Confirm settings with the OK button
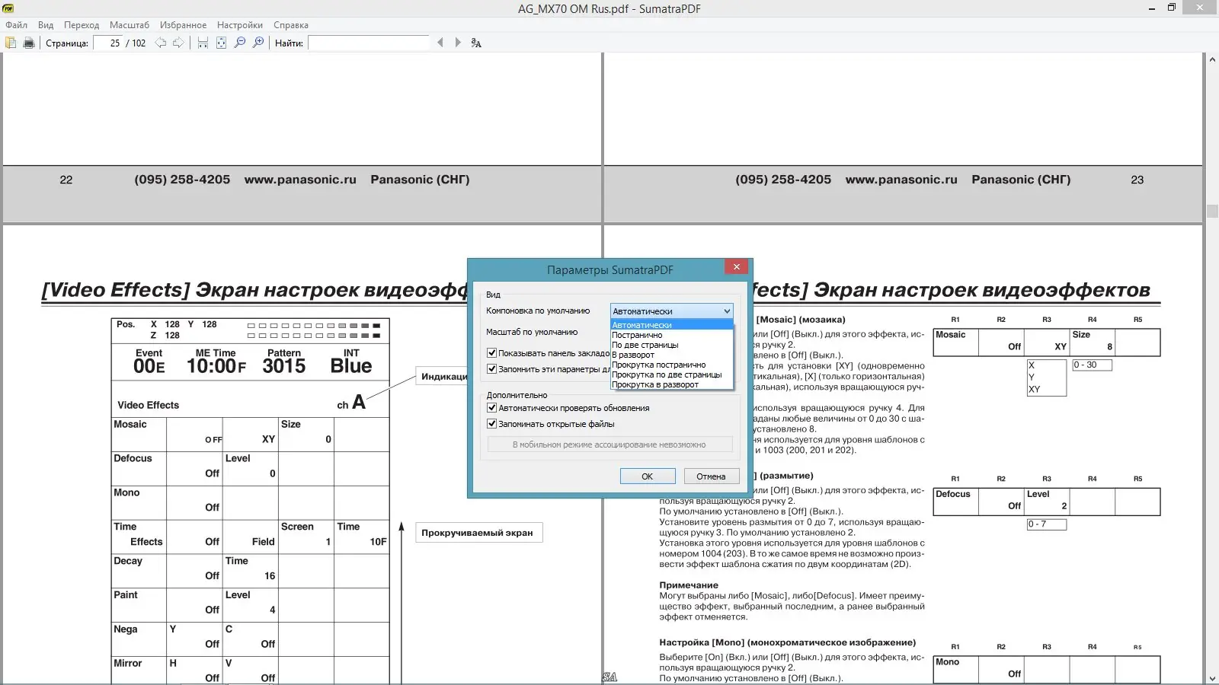This screenshot has height=685, width=1219. (x=647, y=476)
